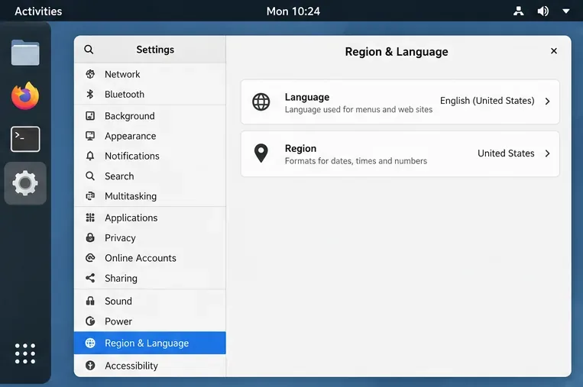The height and width of the screenshot is (387, 583).
Task: Switch to the Power panel label
Action: click(x=118, y=321)
